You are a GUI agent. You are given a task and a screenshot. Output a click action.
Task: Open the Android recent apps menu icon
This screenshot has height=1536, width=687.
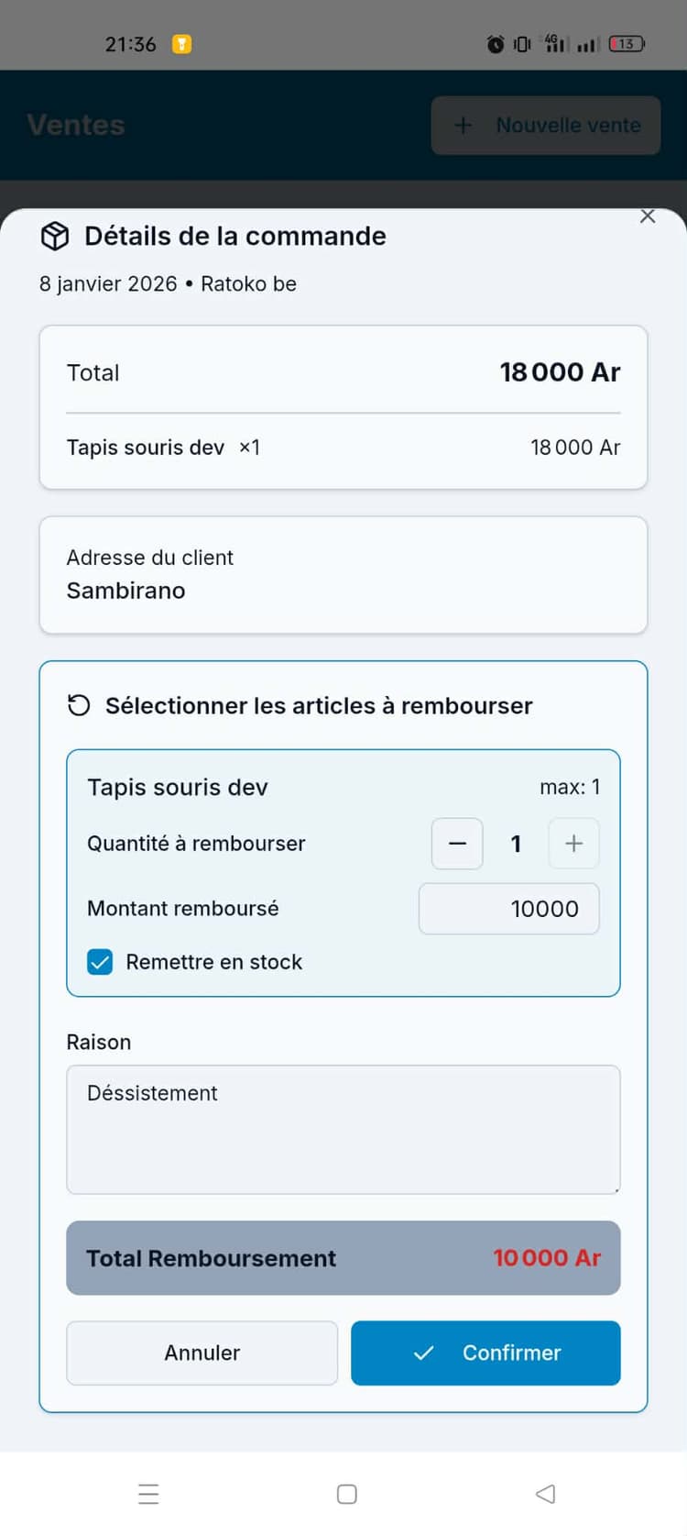pos(148,1494)
